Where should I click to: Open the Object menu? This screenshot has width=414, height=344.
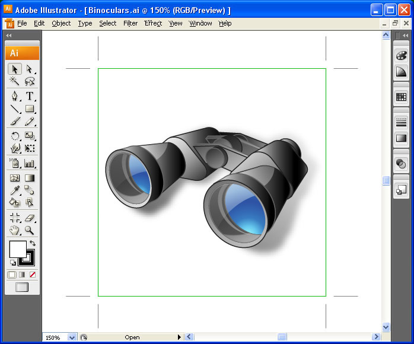pos(61,23)
